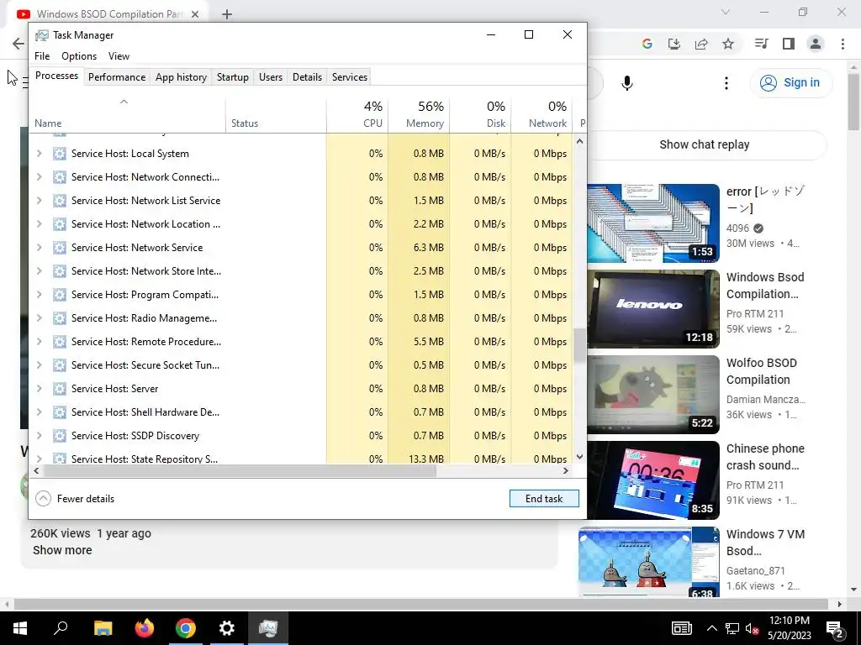Launch Firefox from the taskbar
The height and width of the screenshot is (645, 861).
coord(145,628)
